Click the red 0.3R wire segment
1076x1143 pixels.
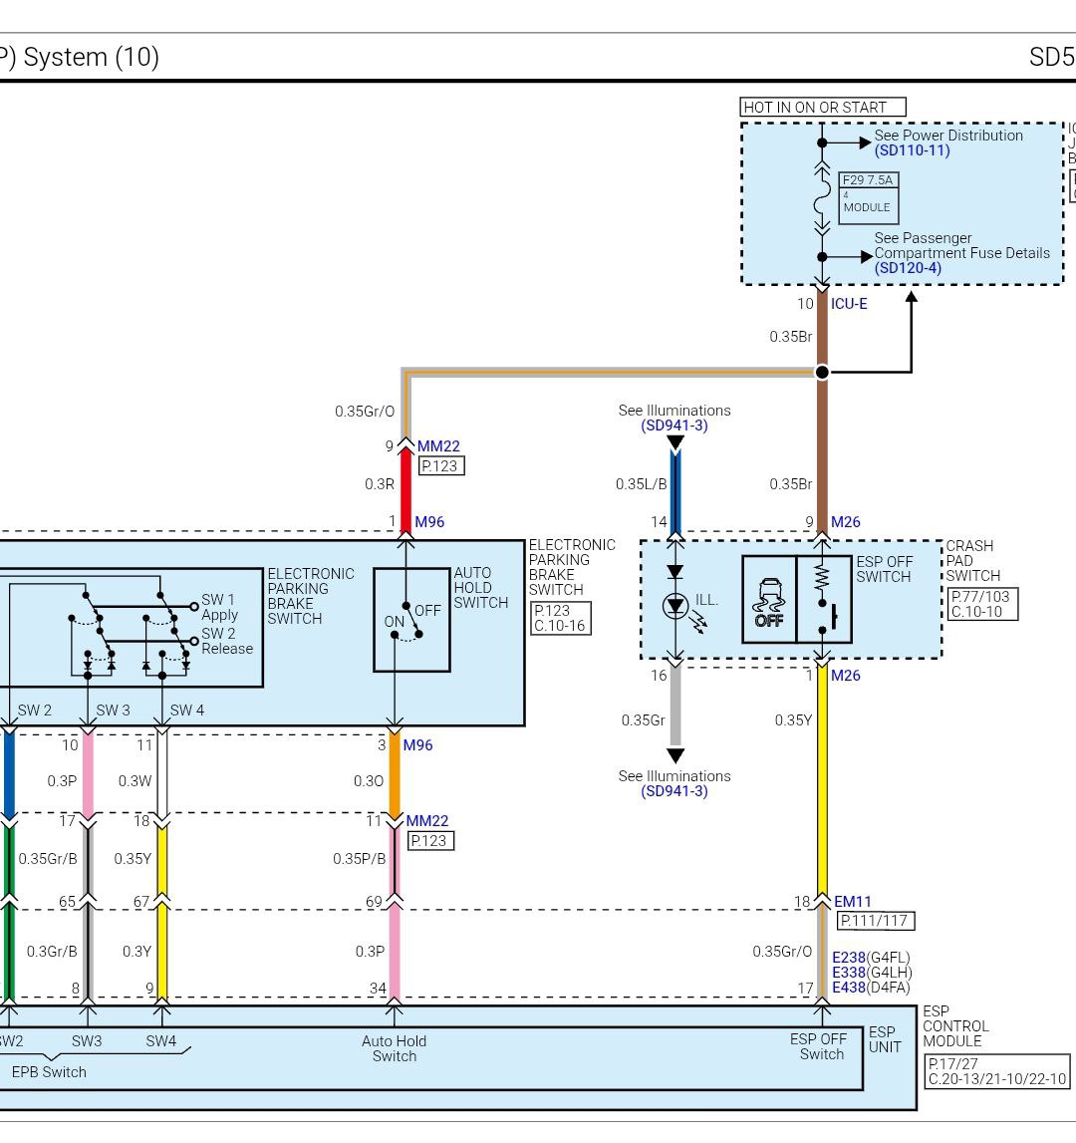pyautogui.click(x=405, y=484)
